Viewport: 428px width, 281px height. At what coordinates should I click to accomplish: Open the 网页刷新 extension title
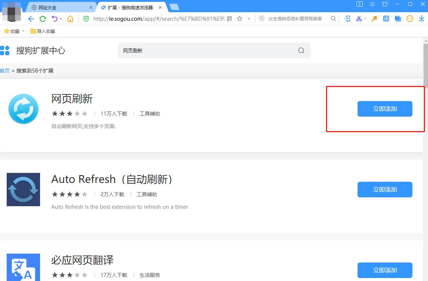pyautogui.click(x=72, y=98)
